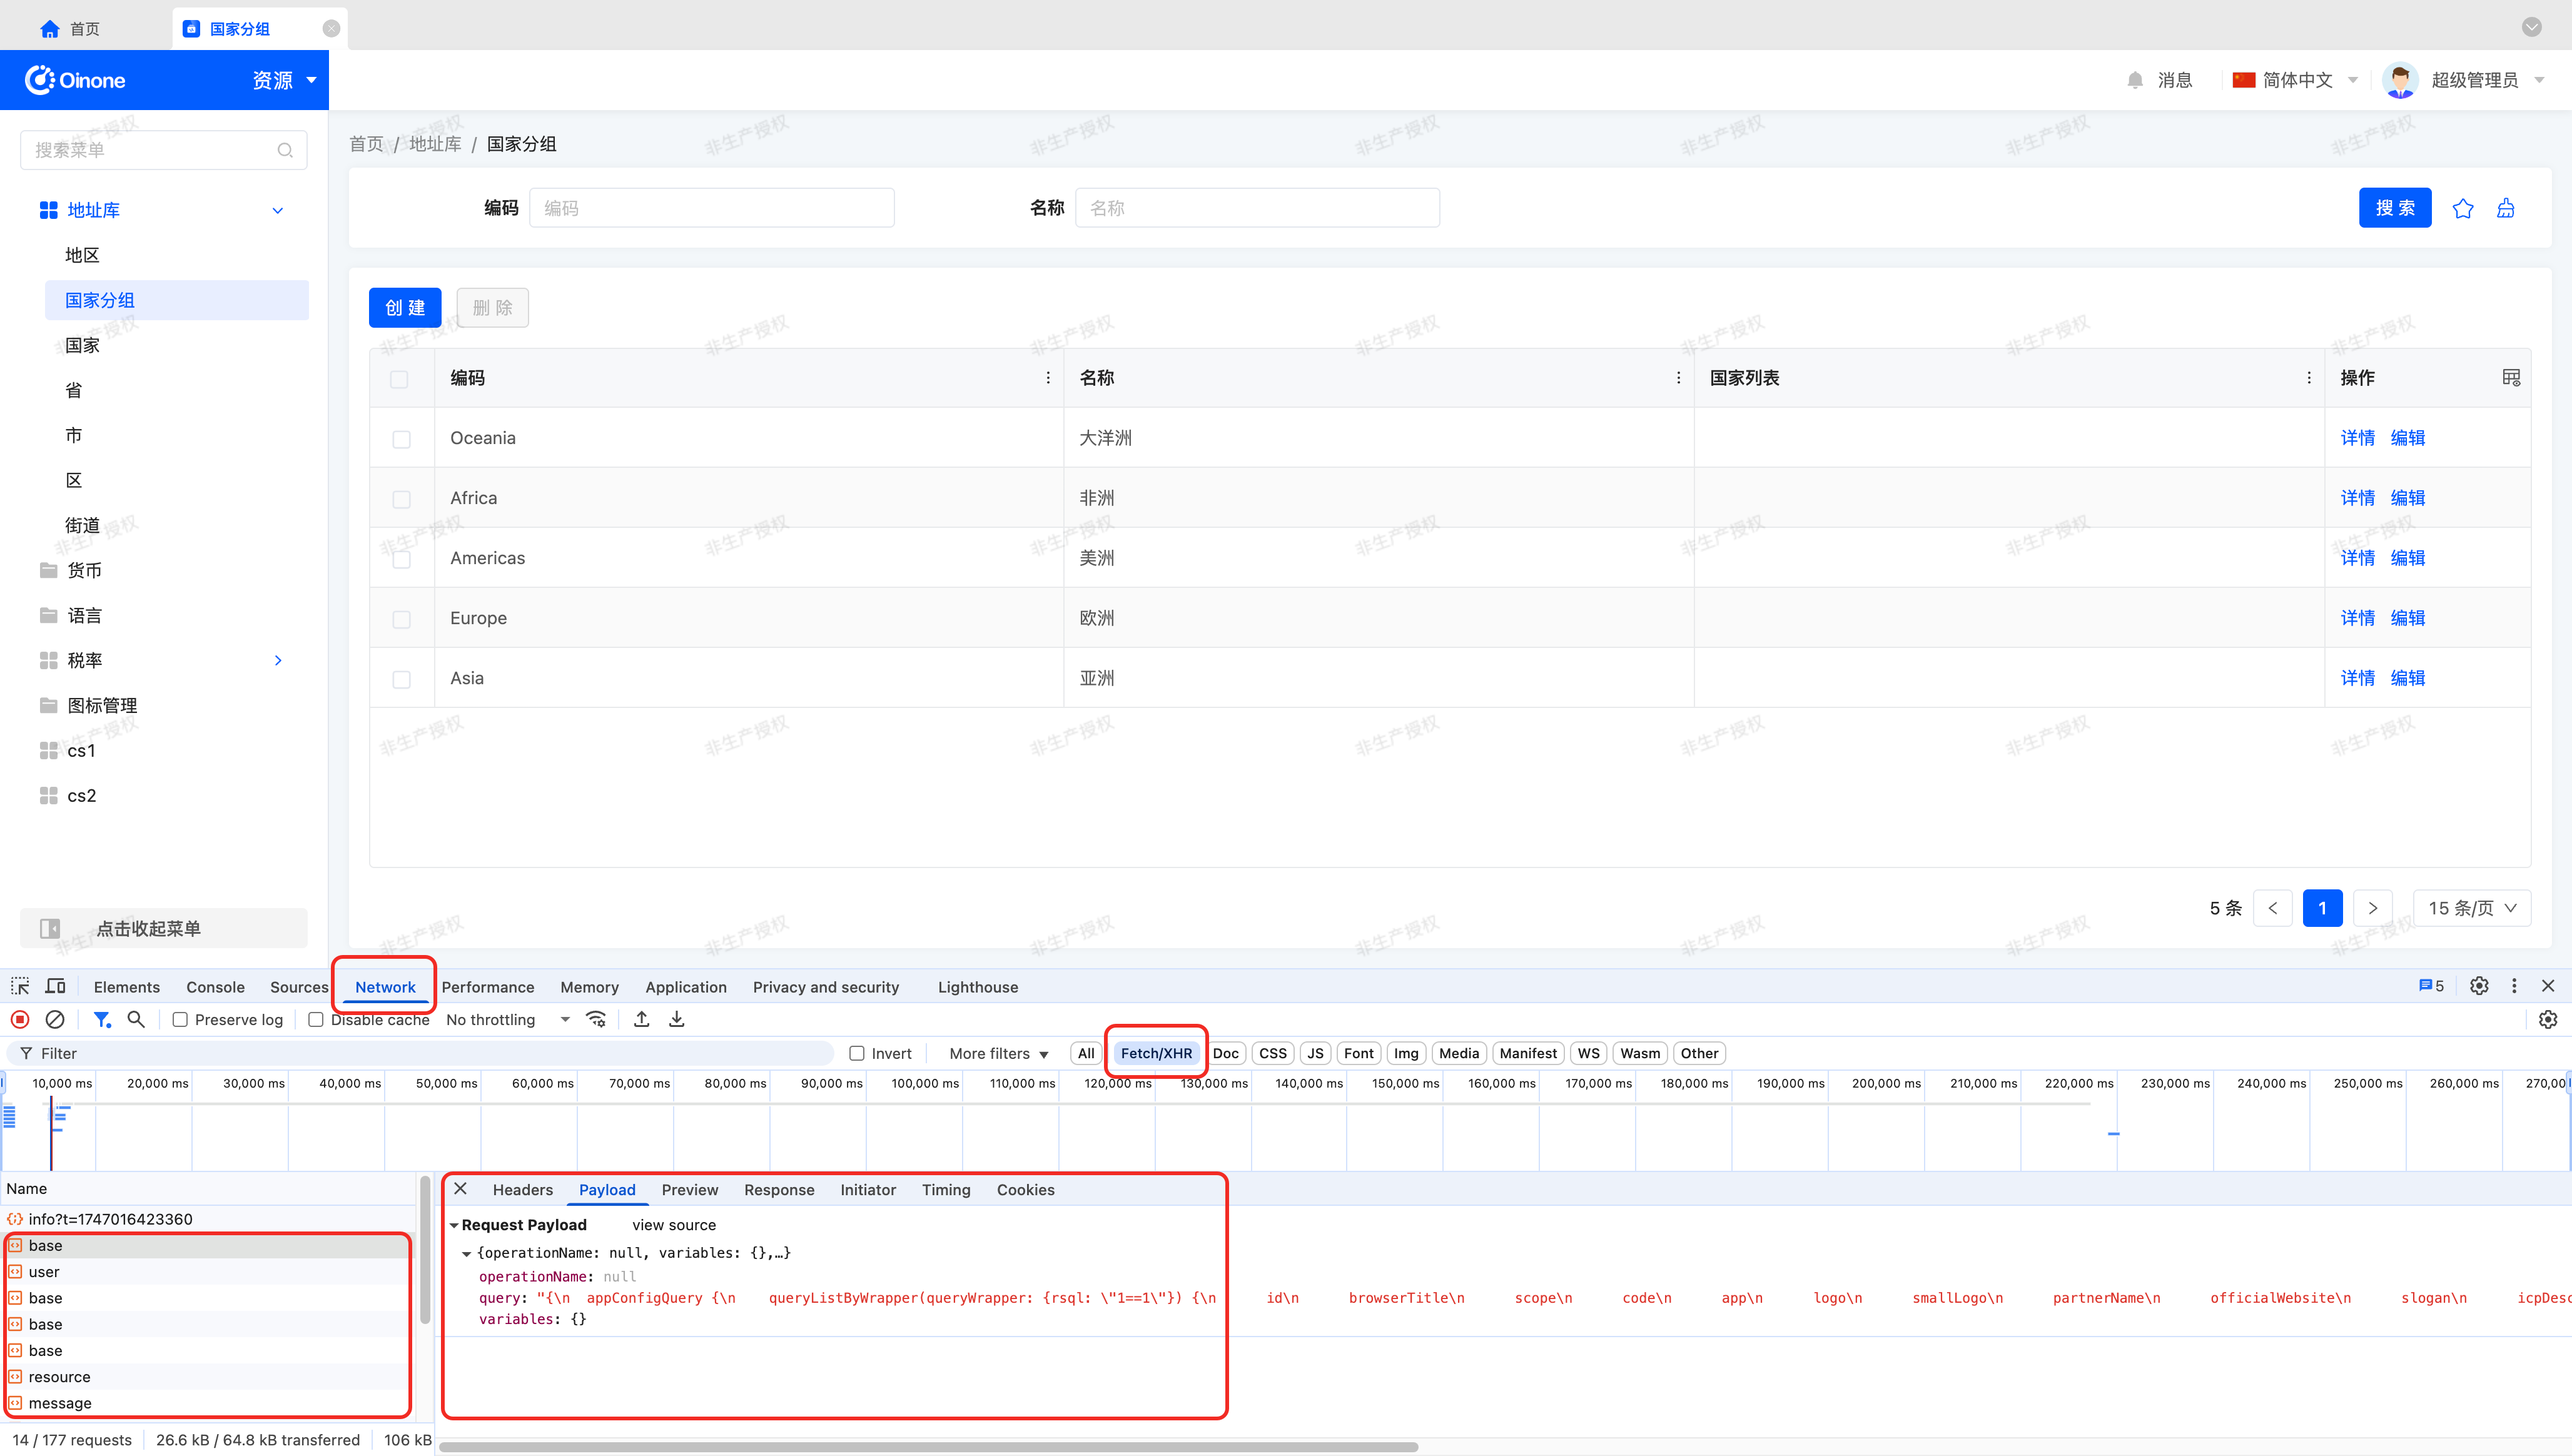Open the 15 条/页 page size dropdown
This screenshot has height=1456, width=2572.
(2471, 908)
